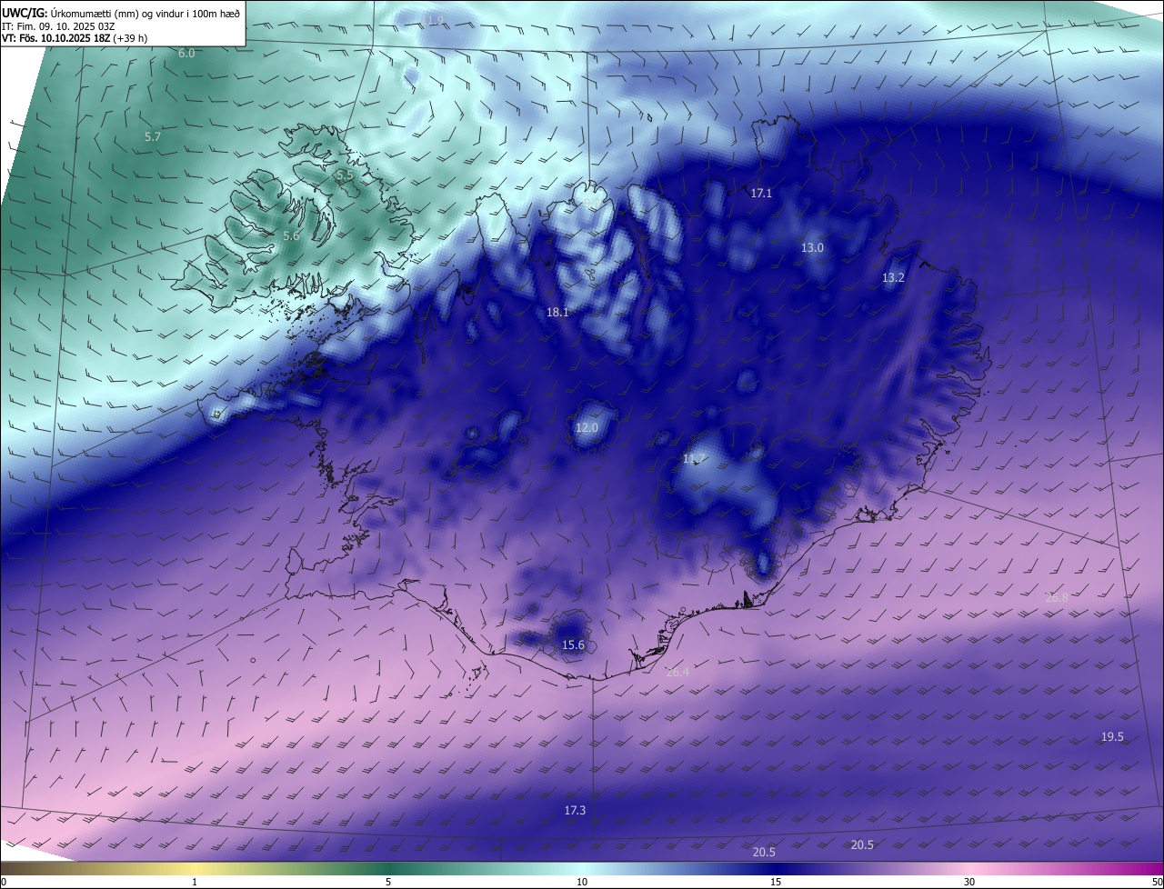Click the color scale tick labeled 0
Screen dimensions: 1164x889
coord(4,882)
